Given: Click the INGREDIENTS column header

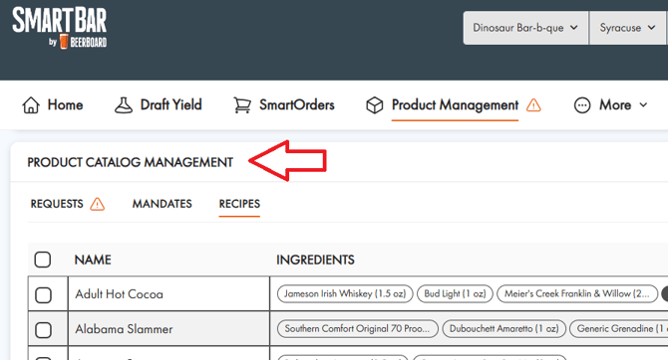Looking at the screenshot, I should (x=315, y=260).
